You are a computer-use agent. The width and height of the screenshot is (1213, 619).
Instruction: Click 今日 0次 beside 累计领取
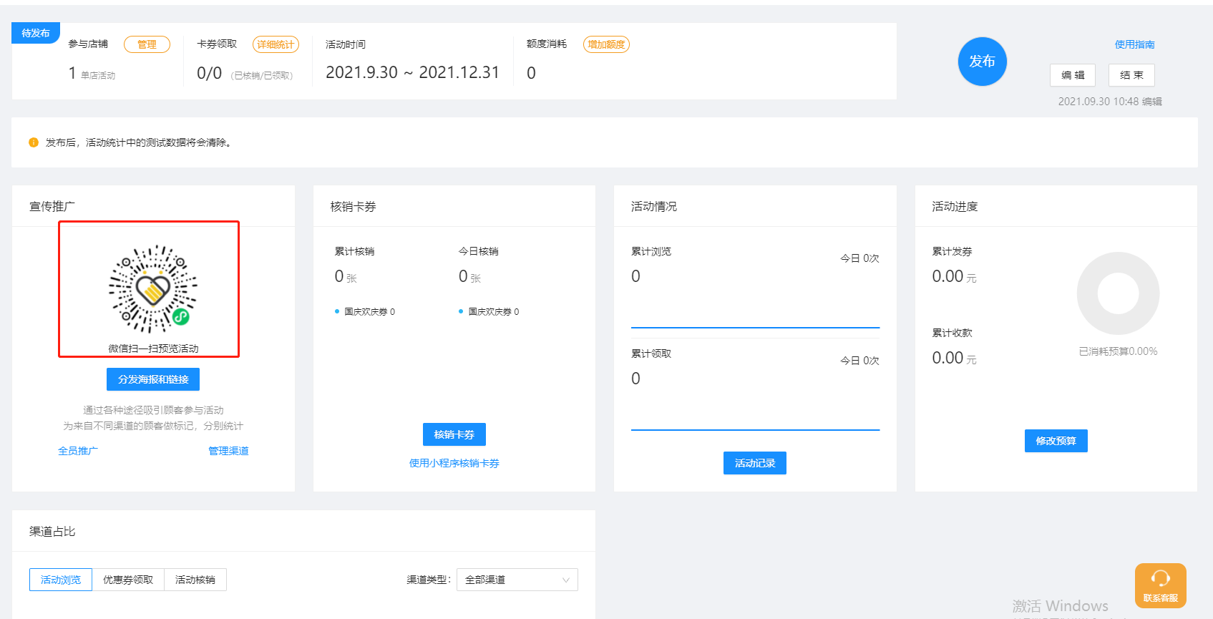click(x=859, y=361)
